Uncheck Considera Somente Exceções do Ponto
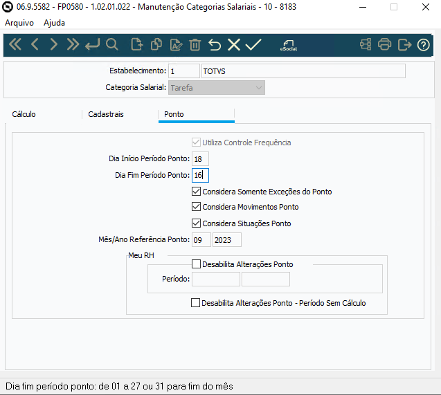Screen dimensions: 441x395 click(196, 192)
